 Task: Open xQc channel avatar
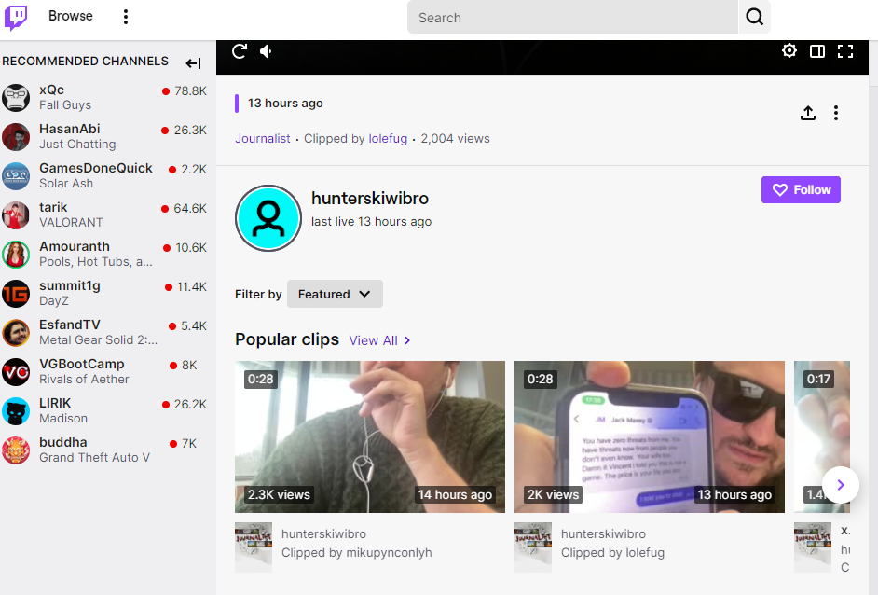[x=16, y=98]
